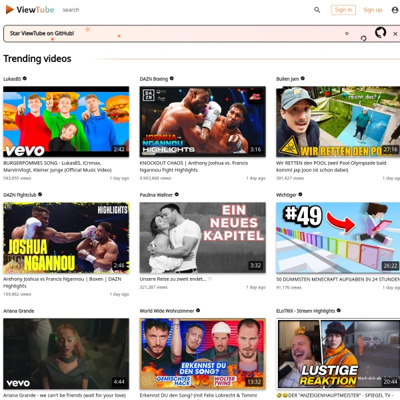Click Trending videos heading

[37, 59]
